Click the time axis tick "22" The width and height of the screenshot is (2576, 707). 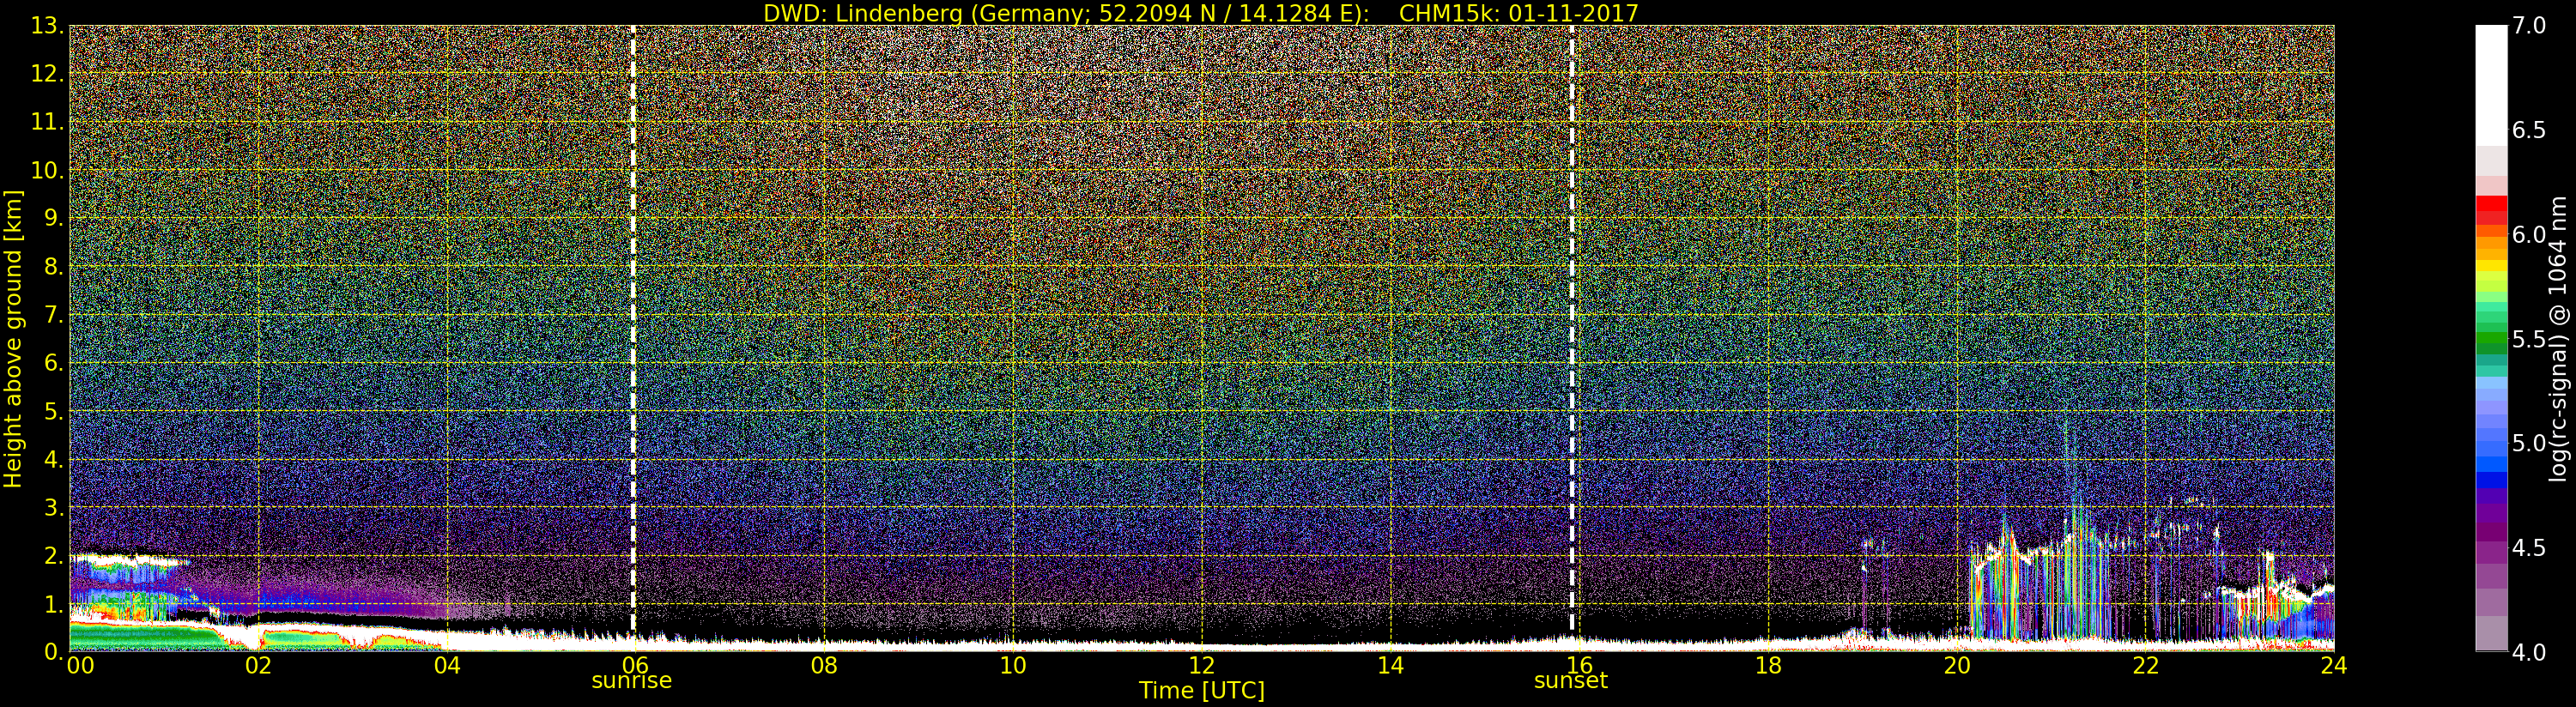tap(2146, 666)
